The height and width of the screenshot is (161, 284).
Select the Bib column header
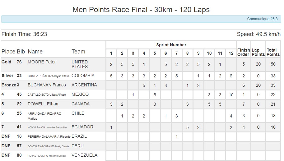[21, 52]
